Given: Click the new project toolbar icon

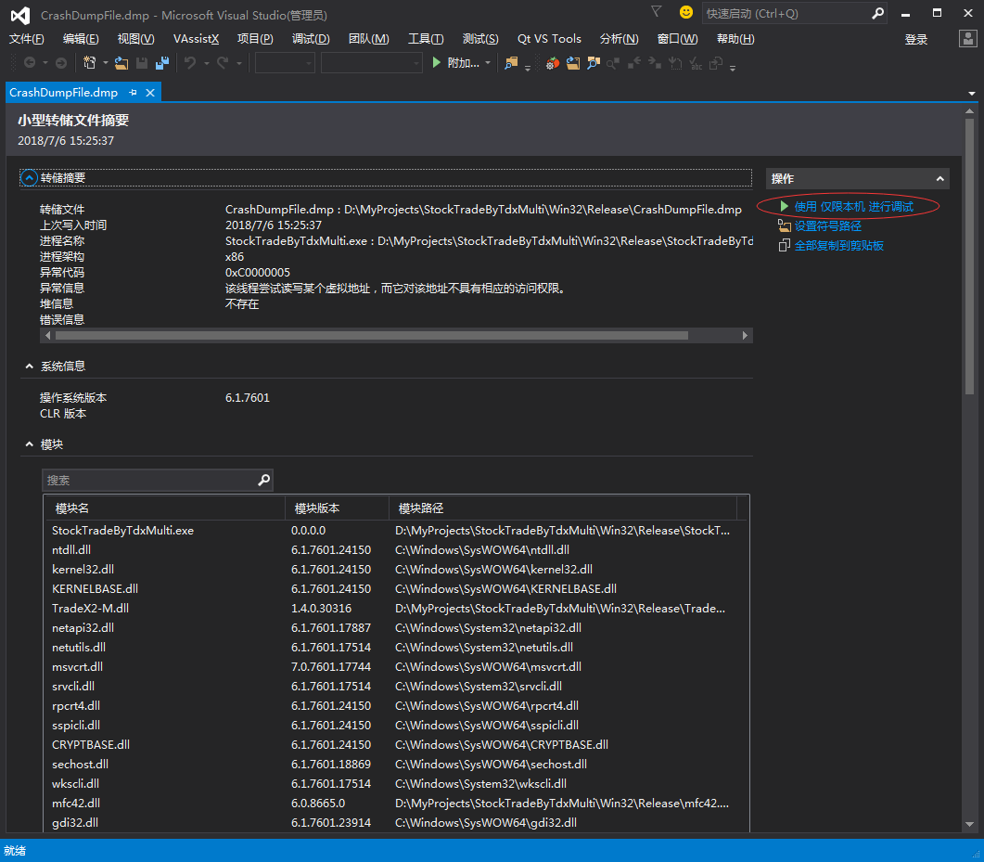Looking at the screenshot, I should click(x=90, y=63).
